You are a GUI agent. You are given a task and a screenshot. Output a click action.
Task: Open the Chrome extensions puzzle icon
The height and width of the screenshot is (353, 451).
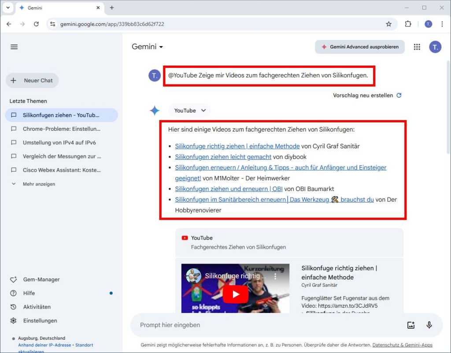coord(407,24)
